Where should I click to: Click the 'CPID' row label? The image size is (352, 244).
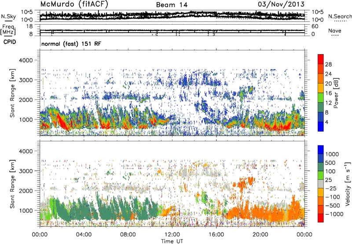coord(10,42)
